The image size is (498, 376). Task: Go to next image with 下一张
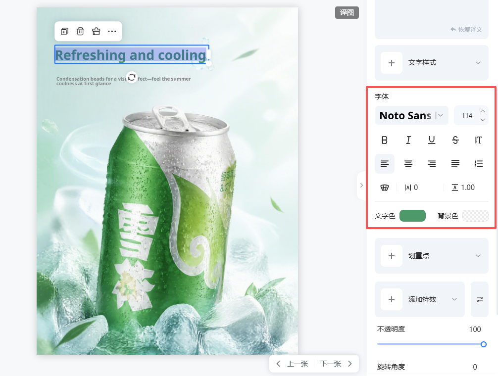(331, 364)
